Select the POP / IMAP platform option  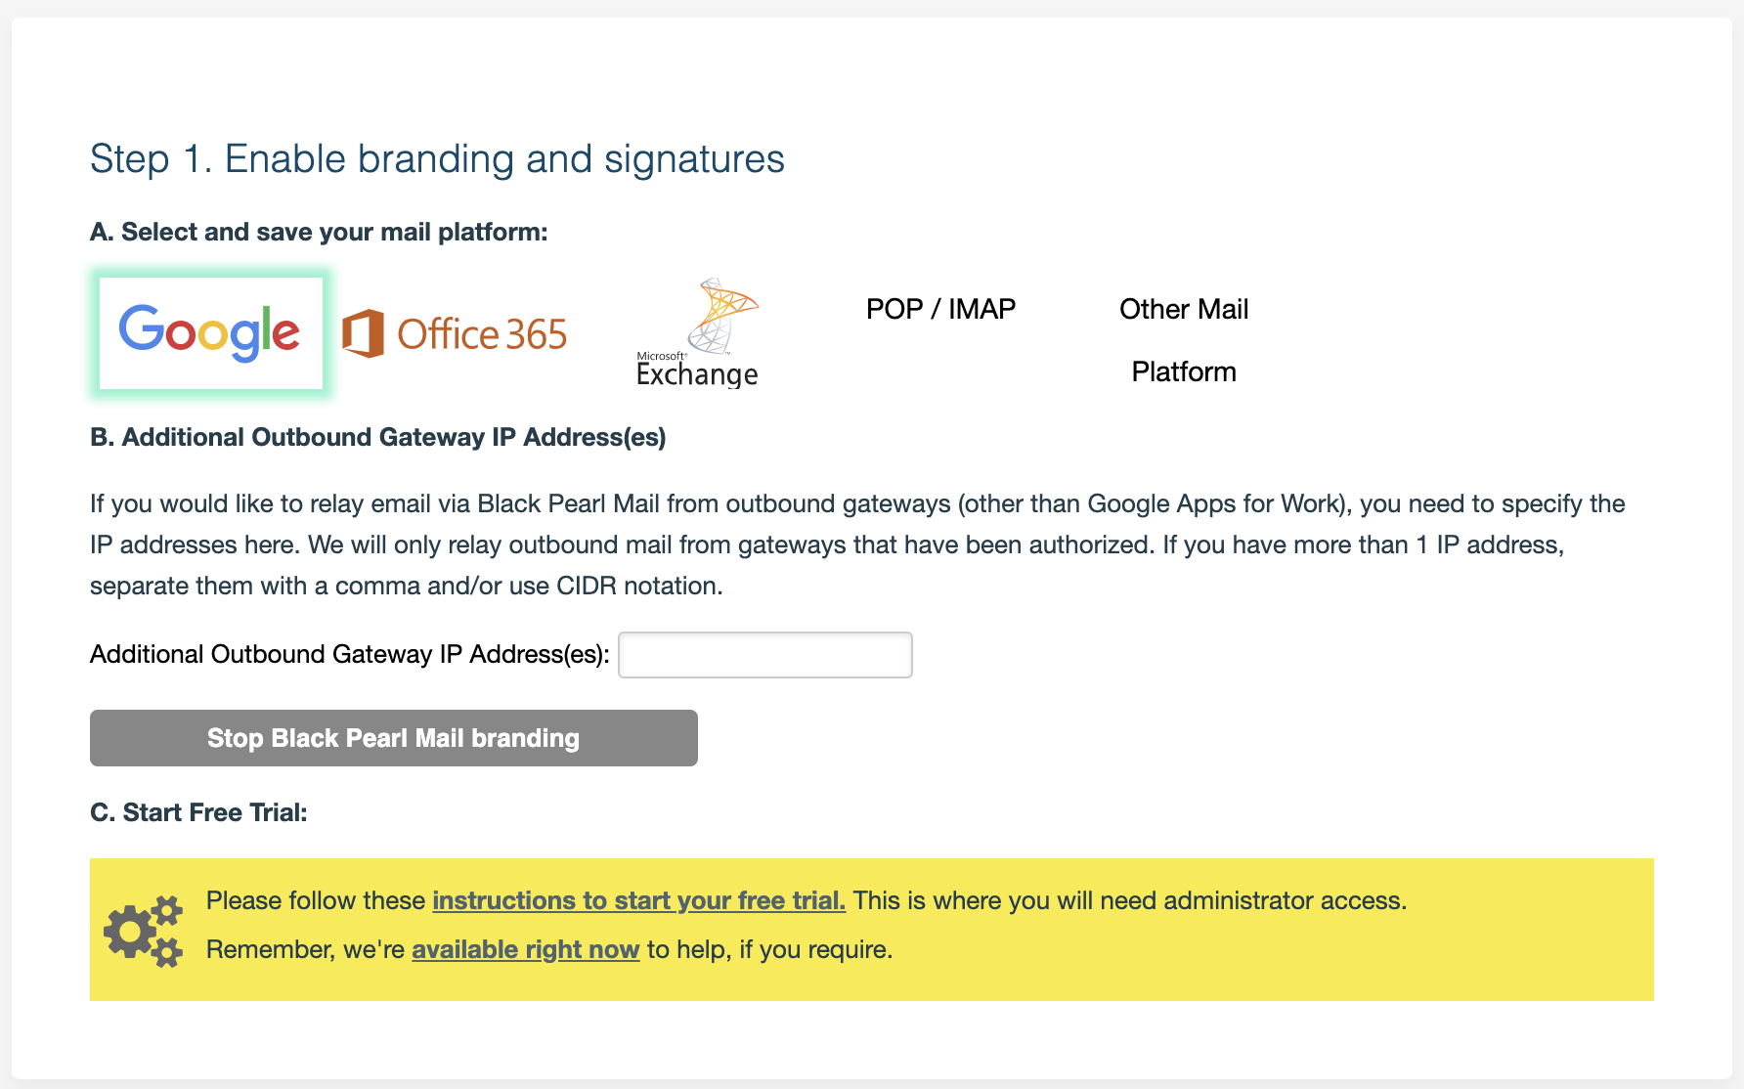[940, 309]
